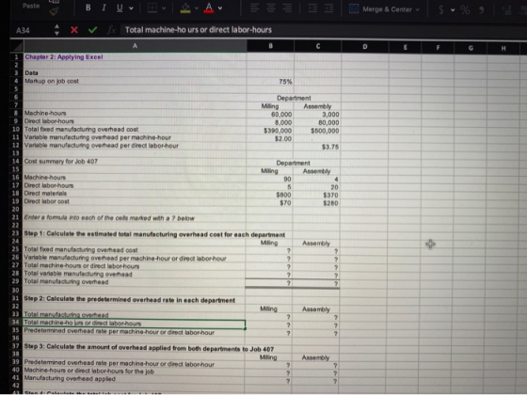Toggle Italic formatting
Screen dimensions: 527x395
104,8
